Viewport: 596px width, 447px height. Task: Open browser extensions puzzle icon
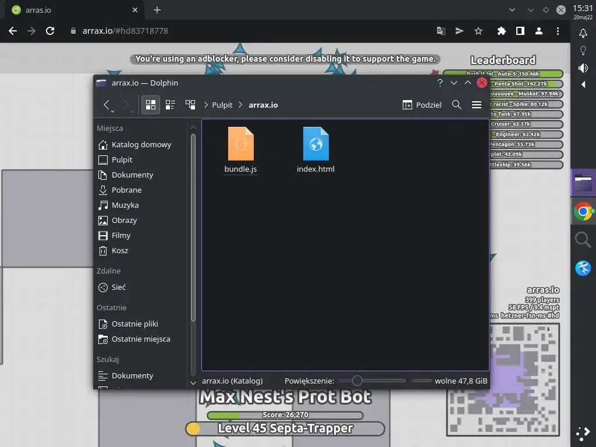point(501,31)
